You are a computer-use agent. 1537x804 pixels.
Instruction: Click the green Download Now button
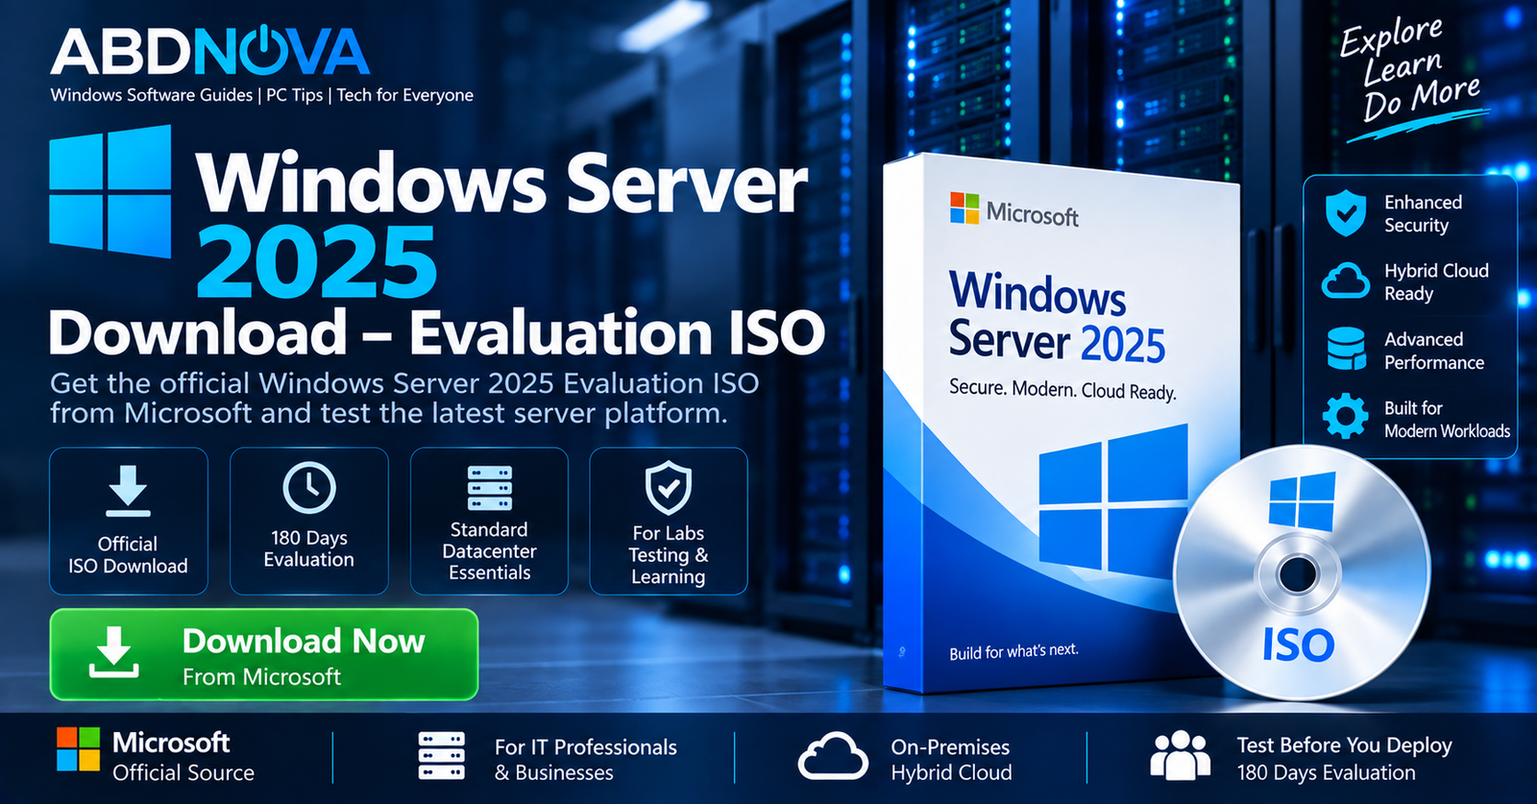pyautogui.click(x=264, y=654)
